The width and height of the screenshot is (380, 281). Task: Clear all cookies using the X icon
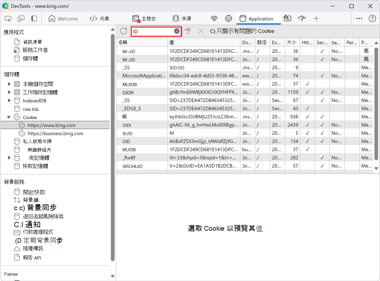pos(201,31)
